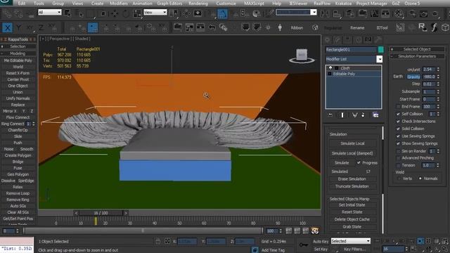Click the Pin Stack icon below modifier stack
The image size is (450, 253).
pyautogui.click(x=330, y=115)
